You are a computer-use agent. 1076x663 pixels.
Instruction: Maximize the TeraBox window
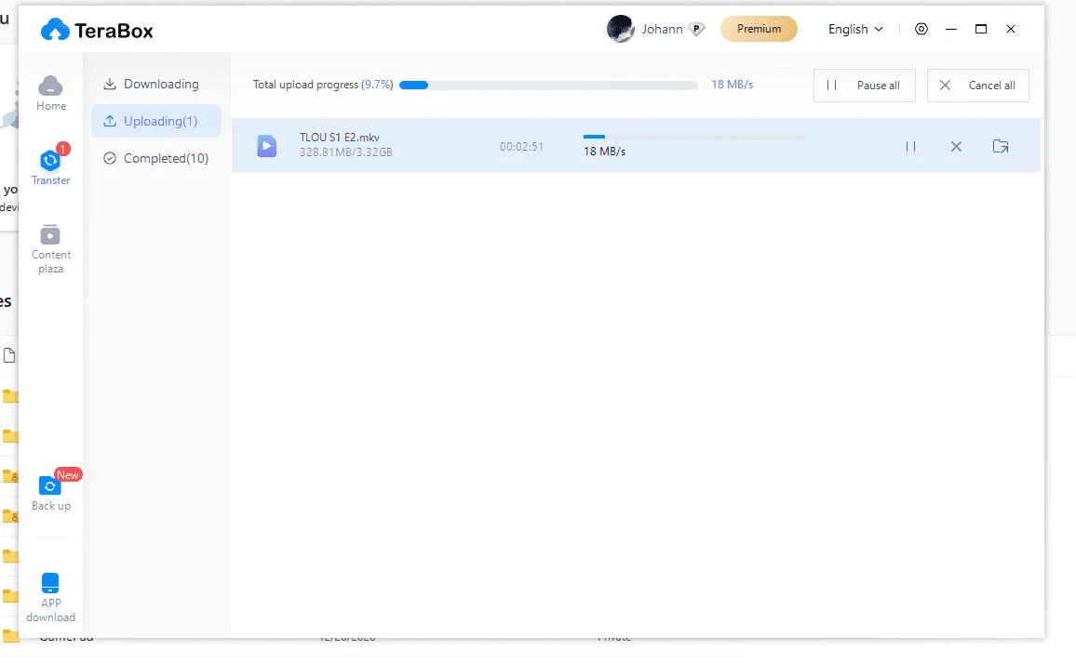tap(981, 29)
